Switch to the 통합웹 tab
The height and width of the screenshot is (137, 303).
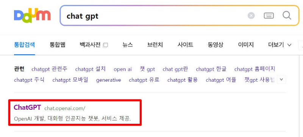pyautogui.click(x=58, y=45)
